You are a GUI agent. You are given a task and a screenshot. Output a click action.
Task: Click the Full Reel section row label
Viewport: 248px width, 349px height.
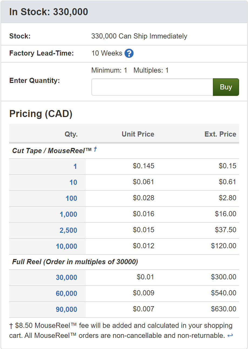(75, 262)
